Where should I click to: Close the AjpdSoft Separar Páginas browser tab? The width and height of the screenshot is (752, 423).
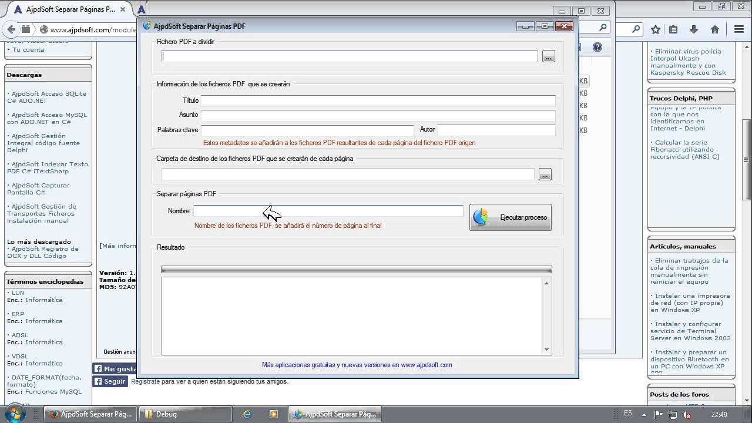(123, 9)
